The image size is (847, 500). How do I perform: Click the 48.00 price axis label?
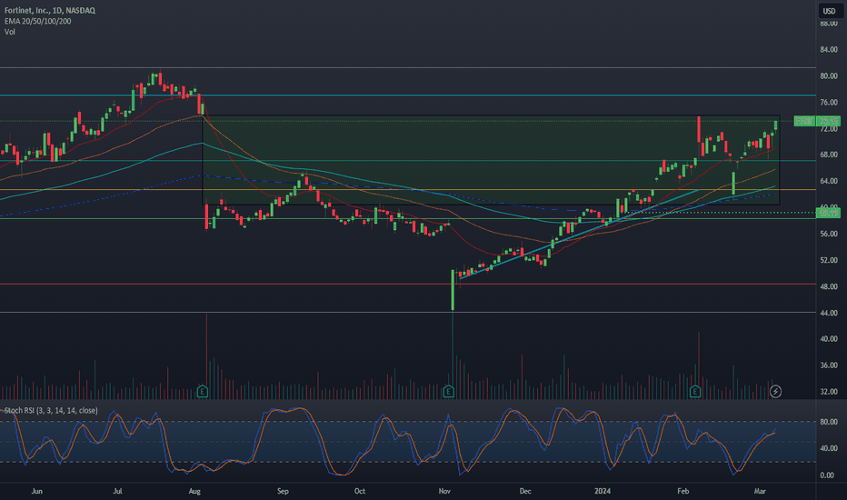[829, 286]
